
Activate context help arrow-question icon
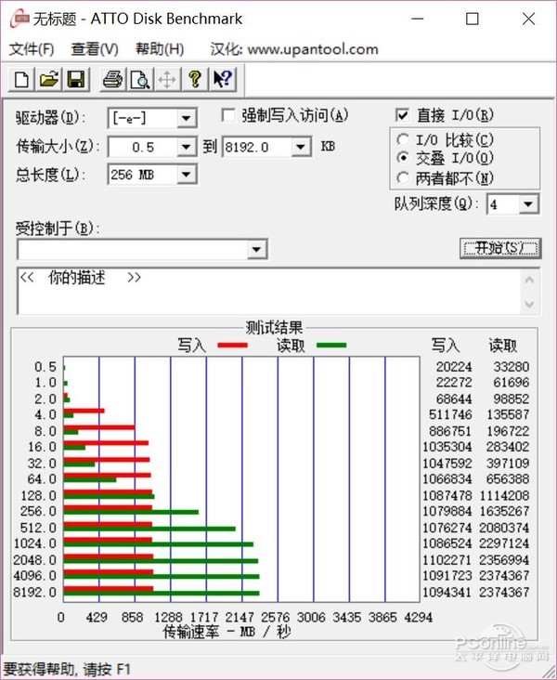pos(223,80)
